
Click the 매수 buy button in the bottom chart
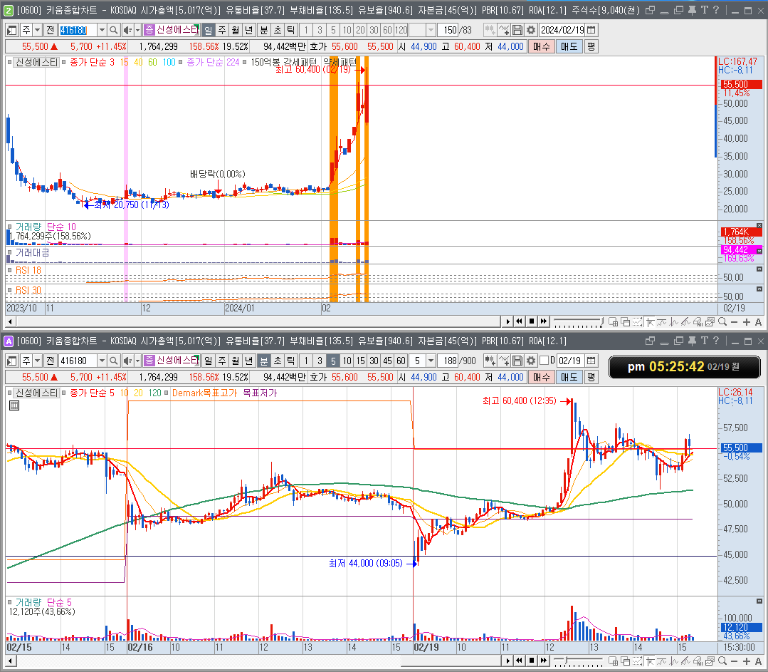[541, 377]
